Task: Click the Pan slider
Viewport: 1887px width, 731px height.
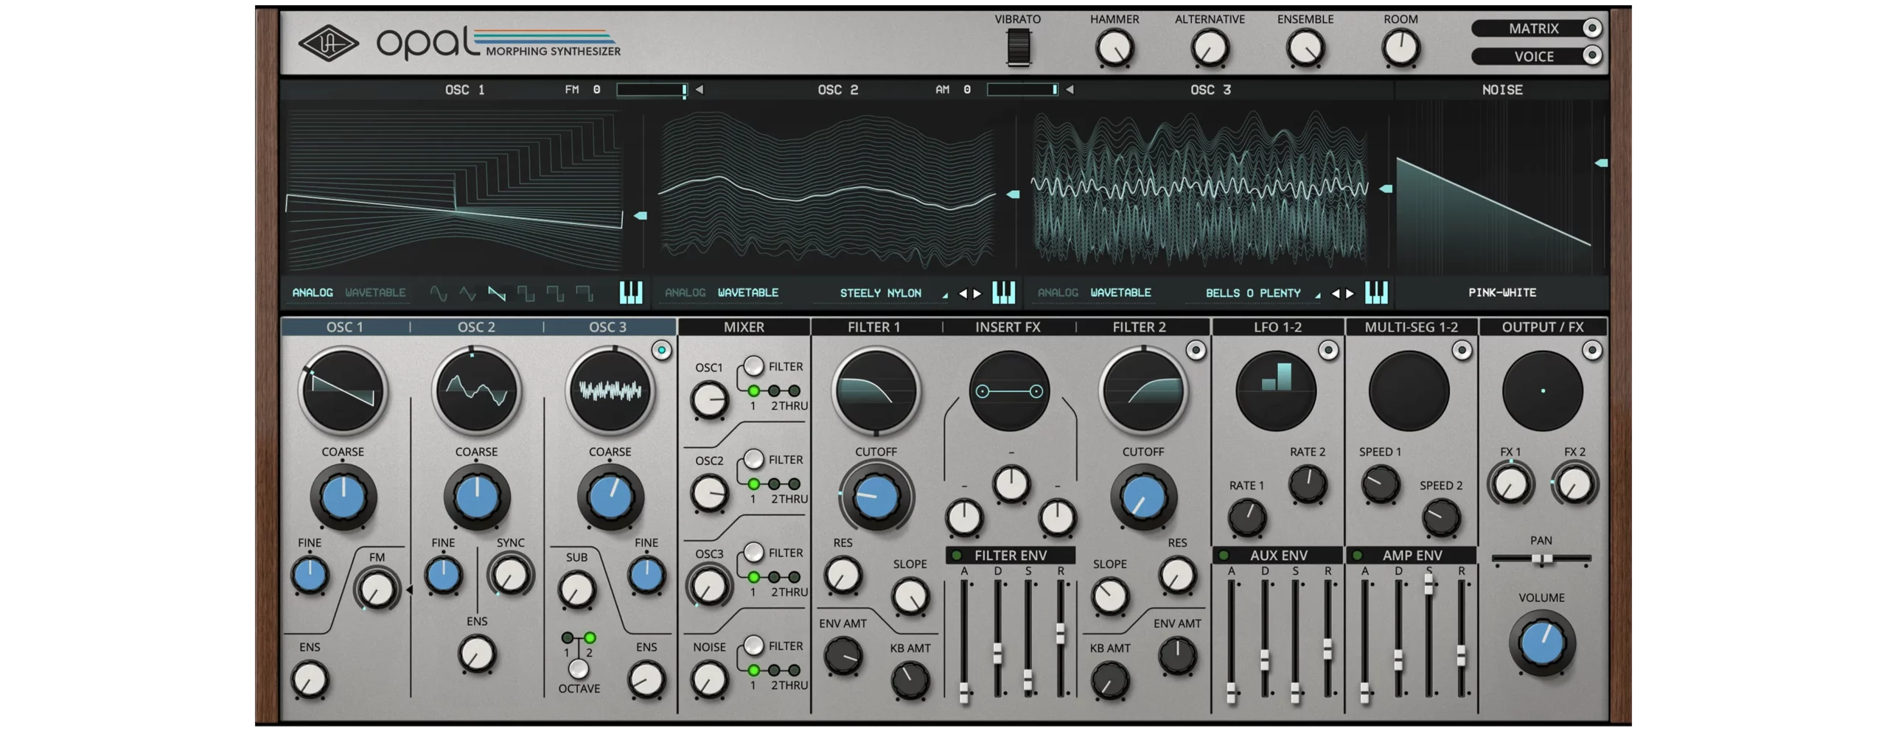Action: point(1541,559)
